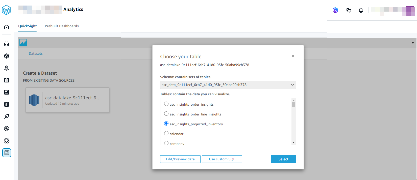
Task: Click the application logo at top left
Action: 6,10
